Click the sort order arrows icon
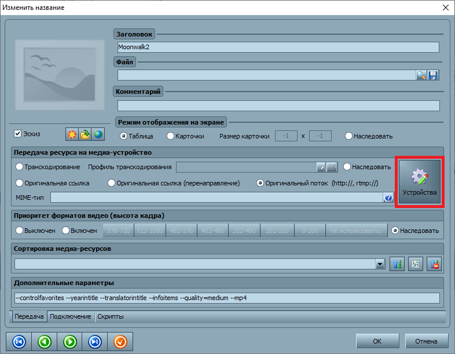 [397, 264]
